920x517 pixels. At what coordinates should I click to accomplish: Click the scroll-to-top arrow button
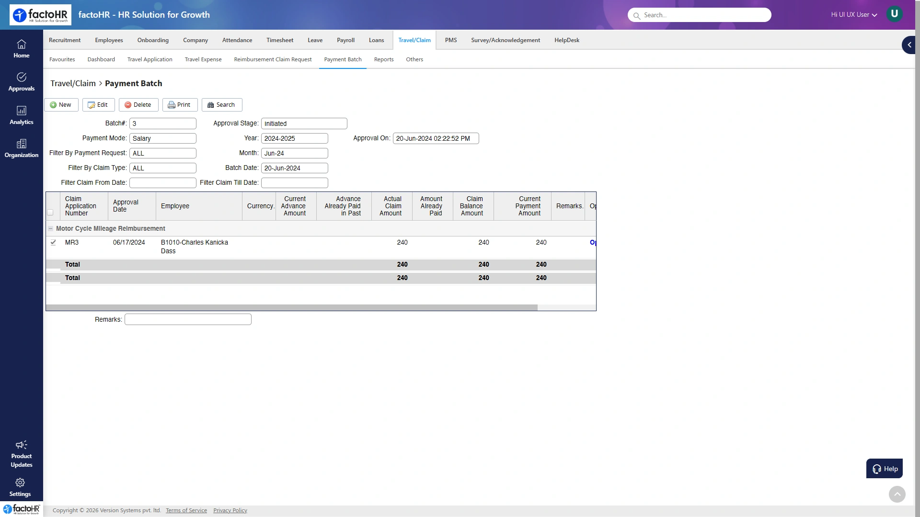(x=897, y=494)
